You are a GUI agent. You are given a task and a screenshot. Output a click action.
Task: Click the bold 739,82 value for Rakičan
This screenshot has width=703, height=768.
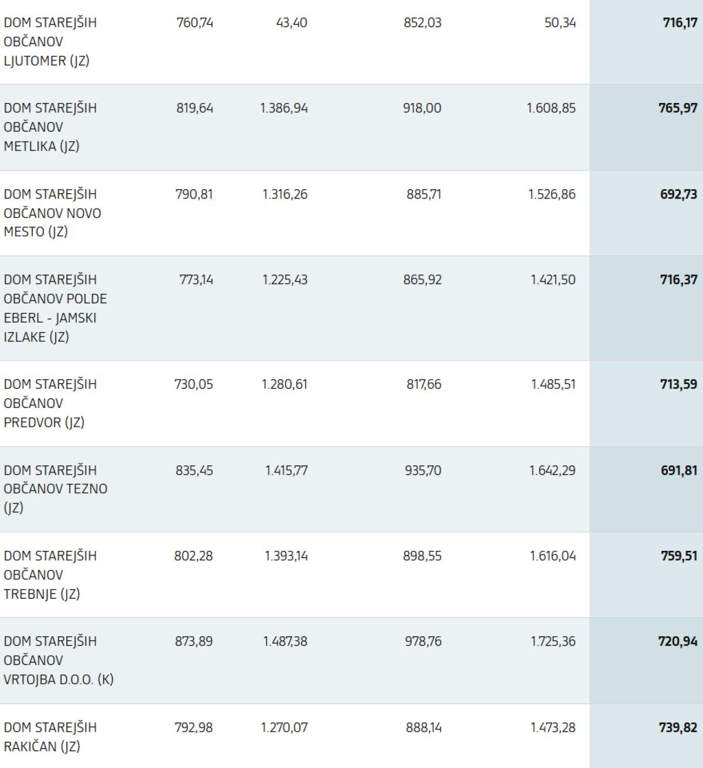(x=678, y=728)
